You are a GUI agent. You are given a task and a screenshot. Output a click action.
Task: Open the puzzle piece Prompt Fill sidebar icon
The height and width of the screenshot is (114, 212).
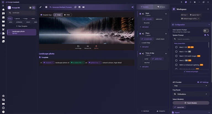(x=3, y=33)
